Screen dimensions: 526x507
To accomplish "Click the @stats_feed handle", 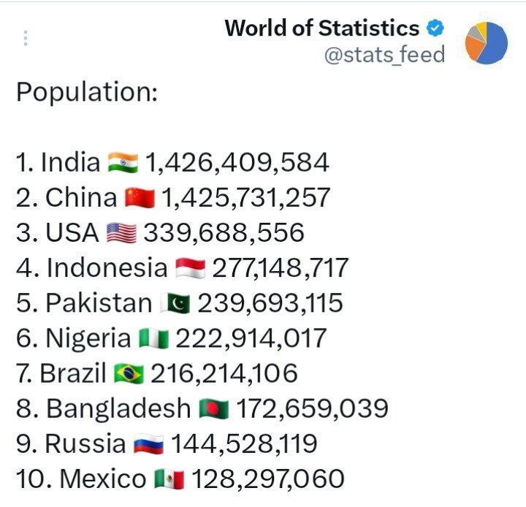I will click(x=384, y=55).
